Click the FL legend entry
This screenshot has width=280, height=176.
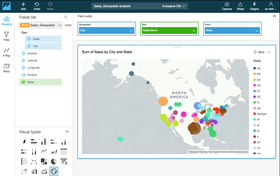click(x=257, y=102)
